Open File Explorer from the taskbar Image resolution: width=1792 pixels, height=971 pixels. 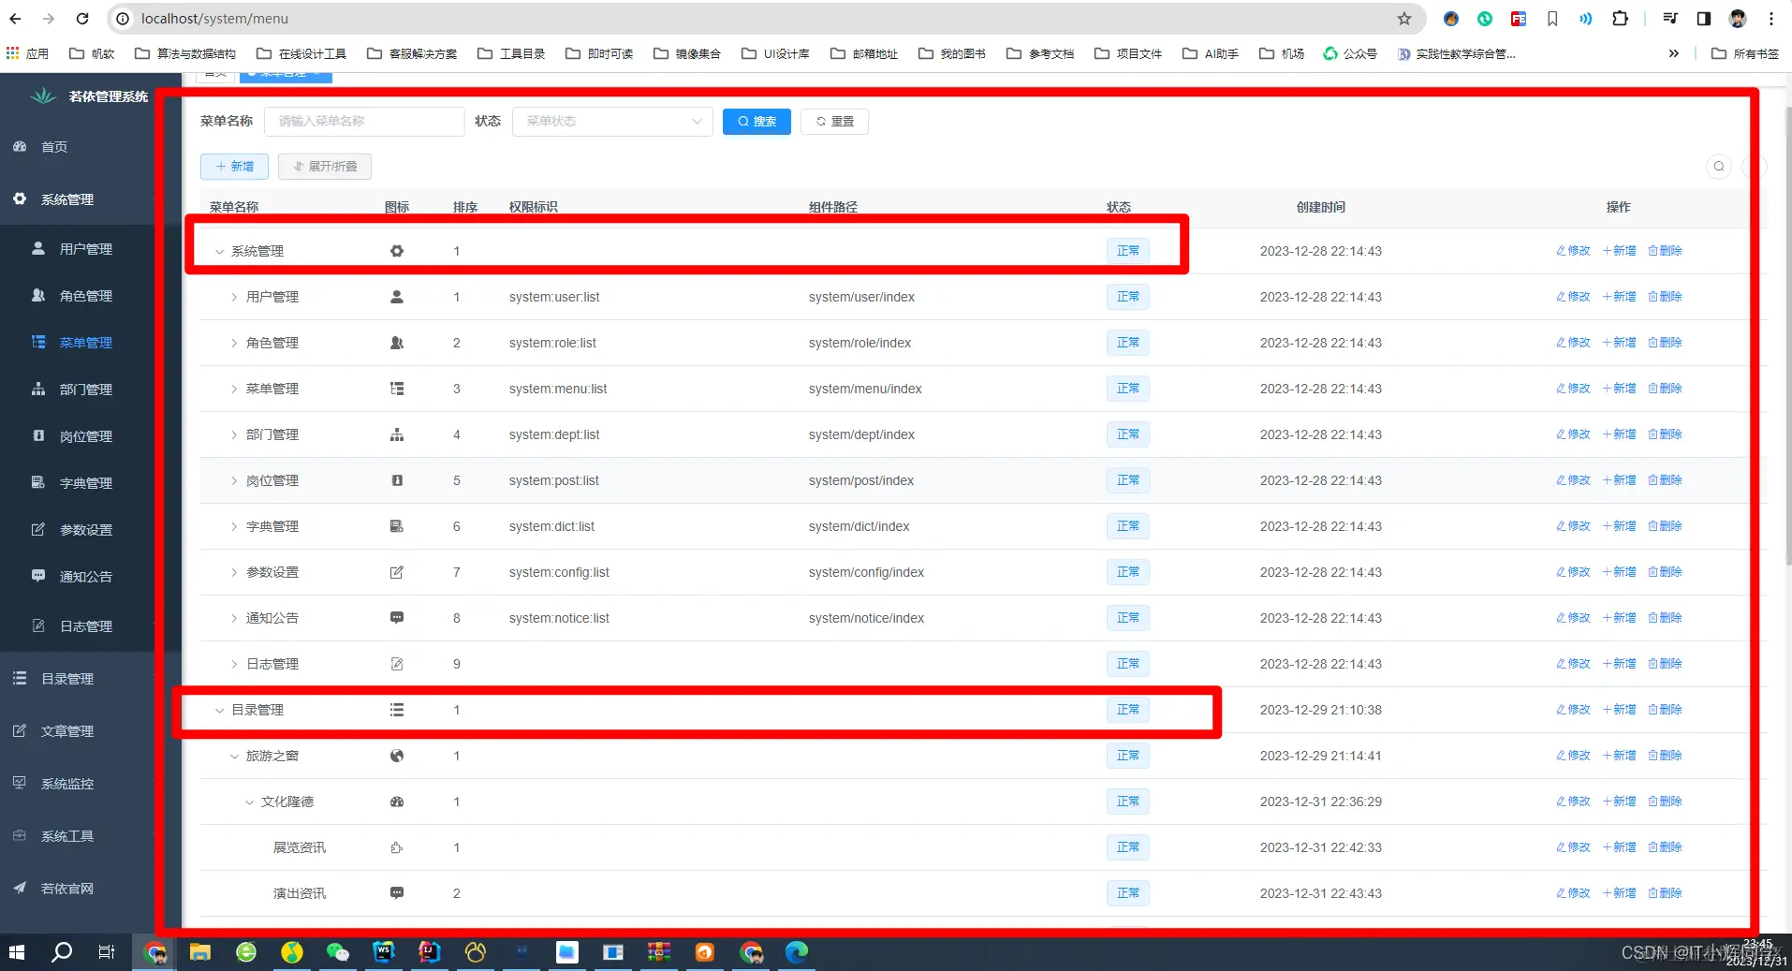tap(199, 952)
